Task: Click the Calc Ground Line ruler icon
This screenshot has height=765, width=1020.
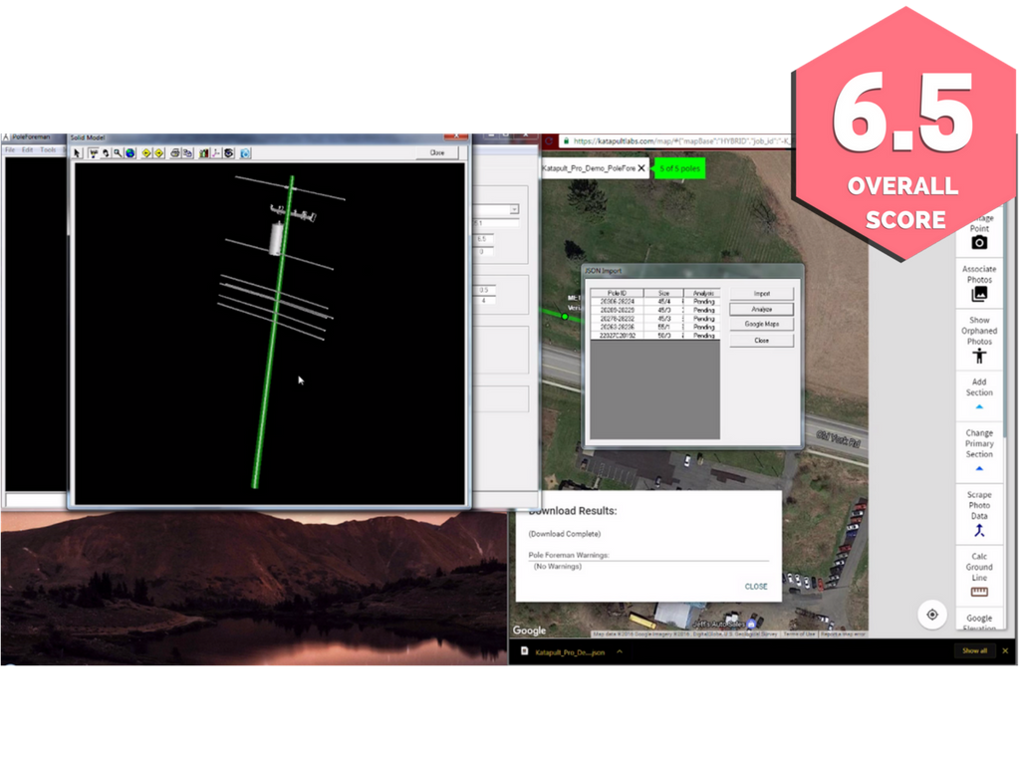Action: (x=979, y=592)
